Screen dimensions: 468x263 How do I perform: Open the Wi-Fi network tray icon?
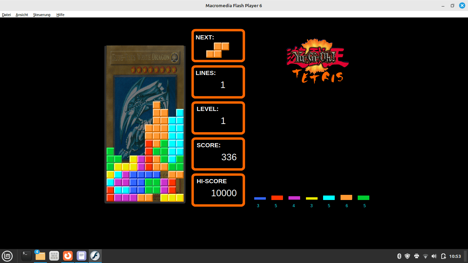click(x=426, y=256)
